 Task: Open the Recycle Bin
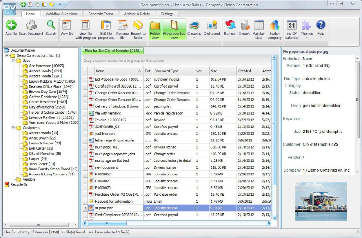(x=19, y=184)
